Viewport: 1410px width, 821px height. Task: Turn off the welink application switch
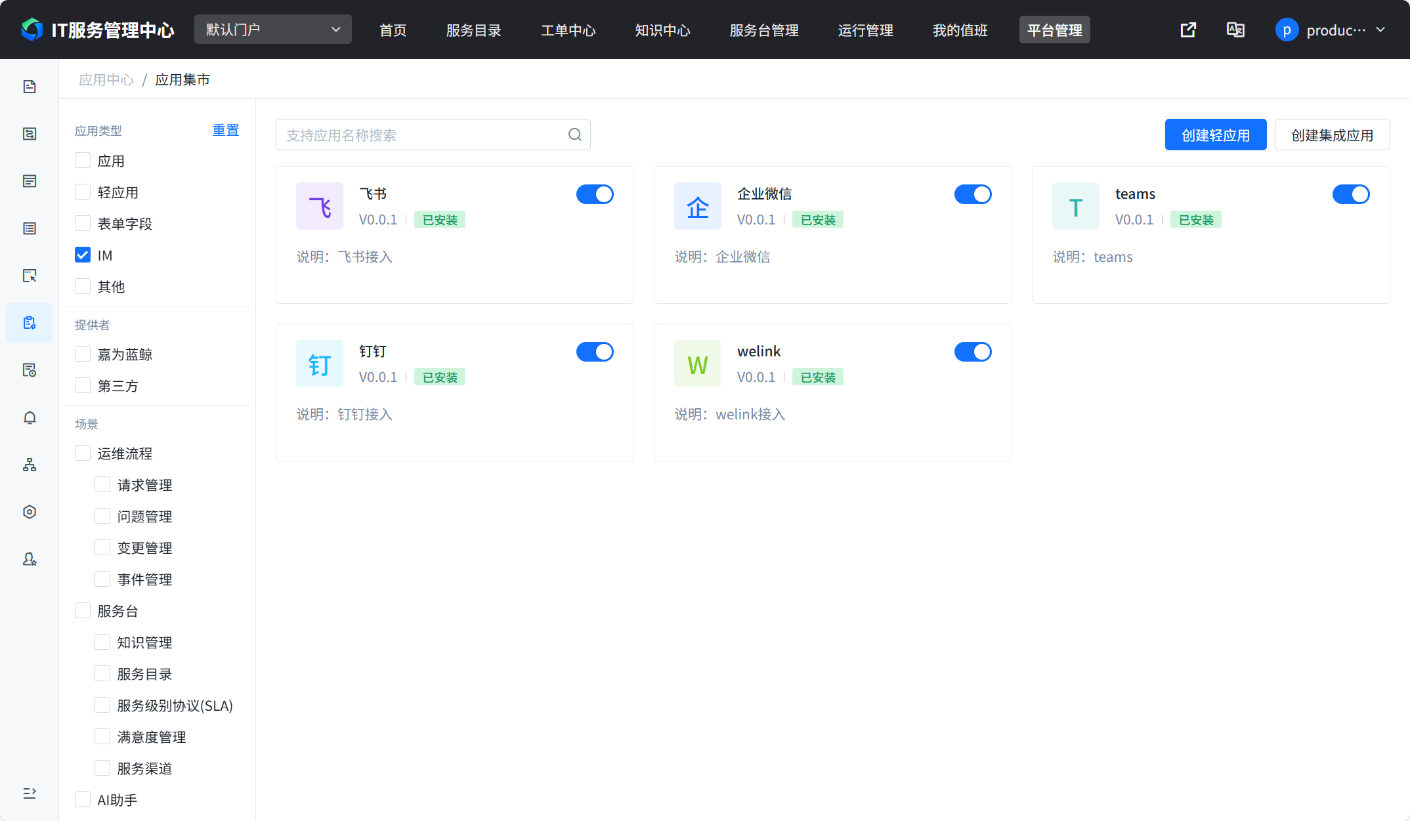tap(973, 352)
